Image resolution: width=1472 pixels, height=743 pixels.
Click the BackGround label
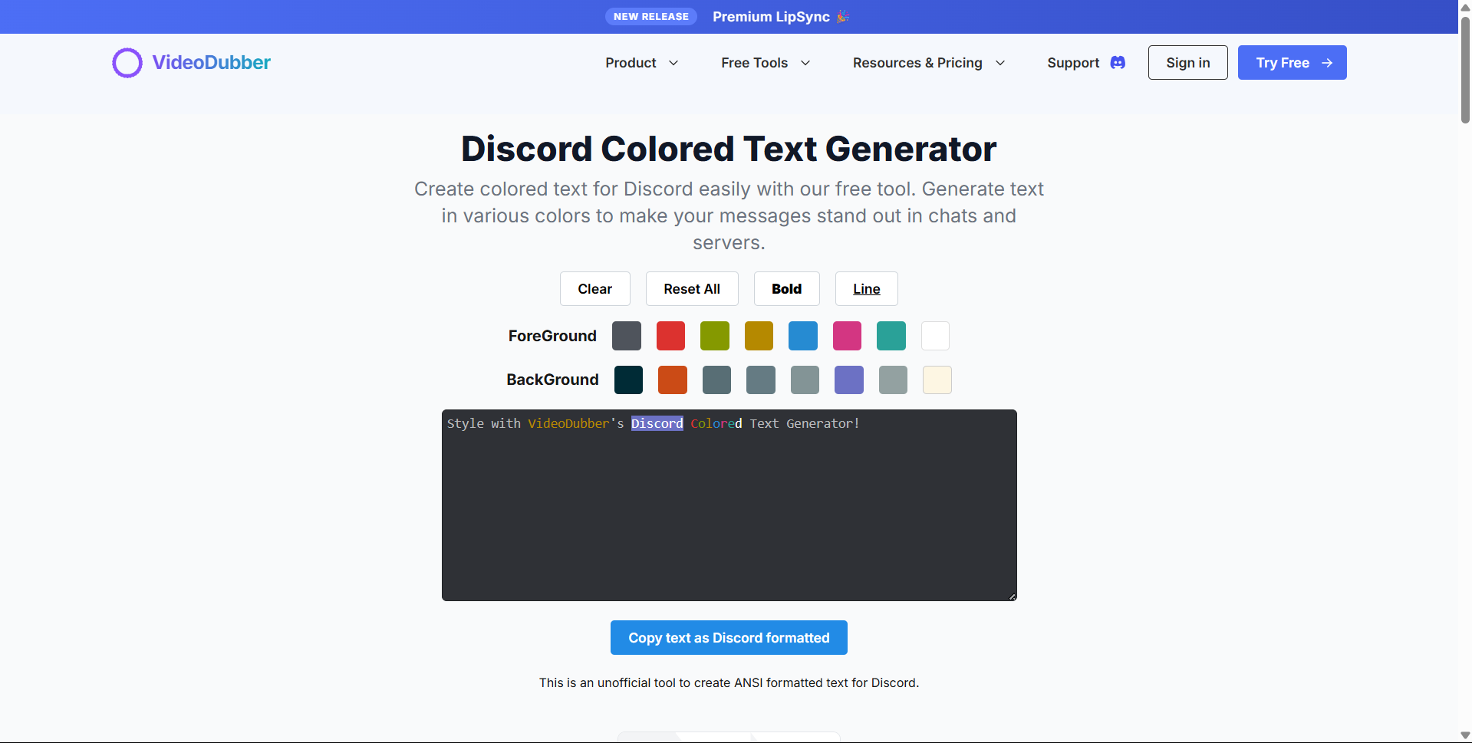pyautogui.click(x=552, y=380)
